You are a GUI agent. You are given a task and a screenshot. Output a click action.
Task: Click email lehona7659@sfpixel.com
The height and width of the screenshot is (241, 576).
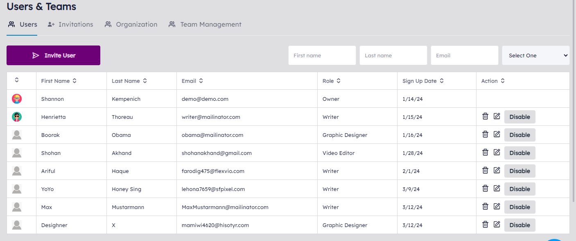point(213,189)
